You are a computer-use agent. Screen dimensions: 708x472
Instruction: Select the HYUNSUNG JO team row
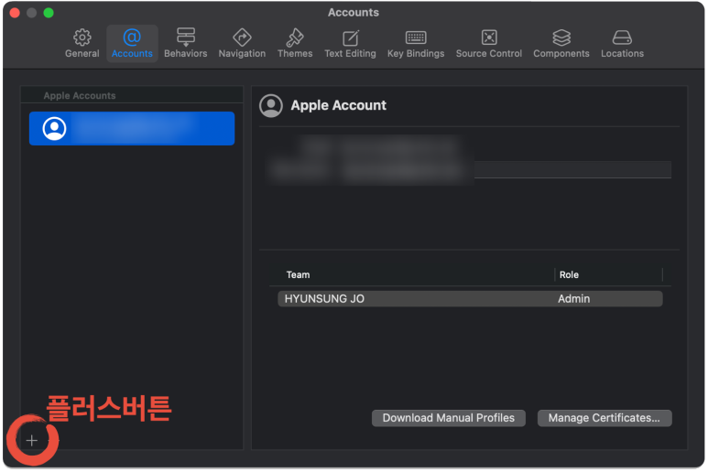[x=470, y=299]
